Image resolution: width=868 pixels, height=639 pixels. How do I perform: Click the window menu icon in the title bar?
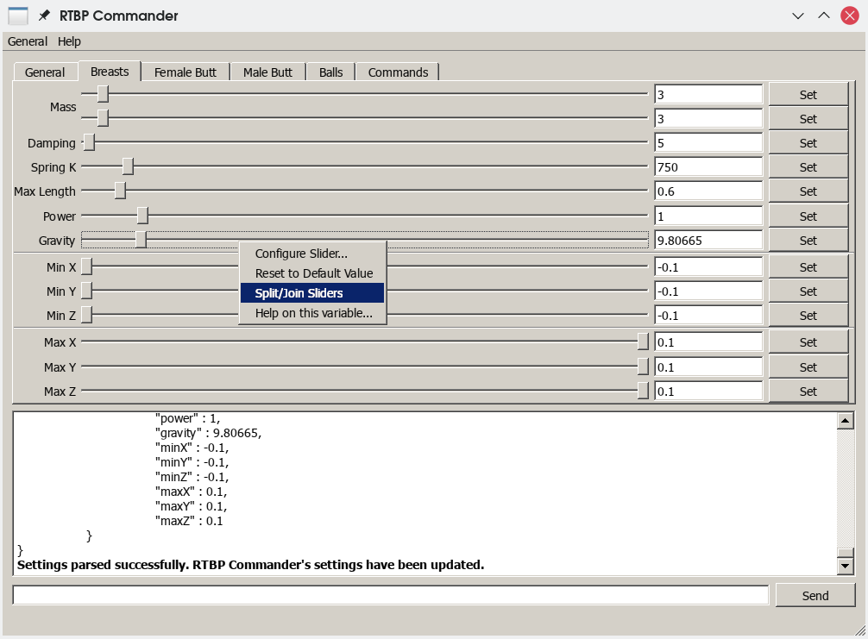pyautogui.click(x=18, y=16)
